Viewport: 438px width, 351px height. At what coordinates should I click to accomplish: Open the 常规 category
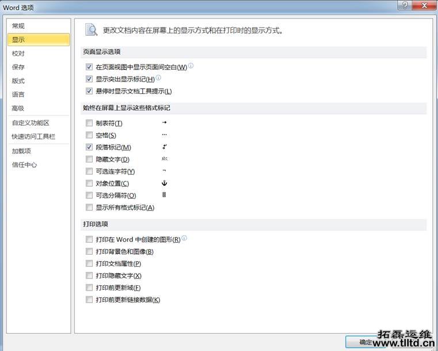pyautogui.click(x=39, y=26)
